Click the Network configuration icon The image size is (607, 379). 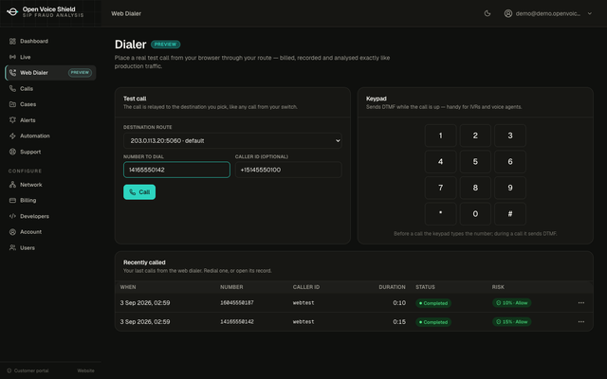12,185
